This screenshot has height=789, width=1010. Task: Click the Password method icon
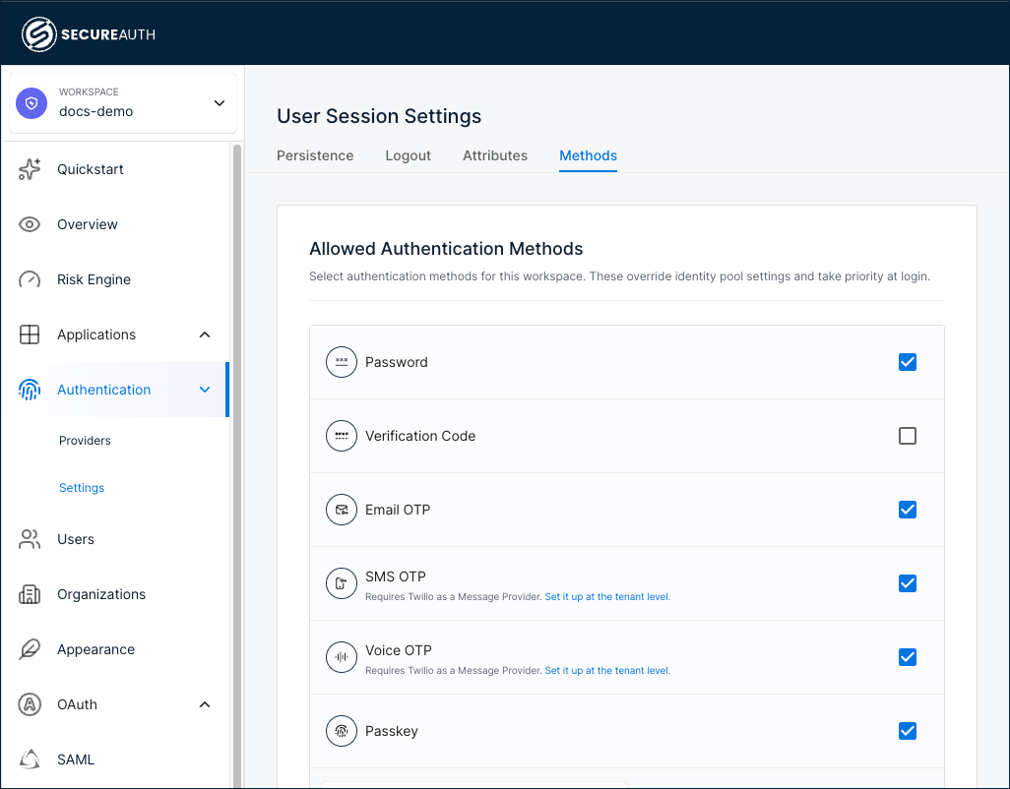pyautogui.click(x=342, y=362)
